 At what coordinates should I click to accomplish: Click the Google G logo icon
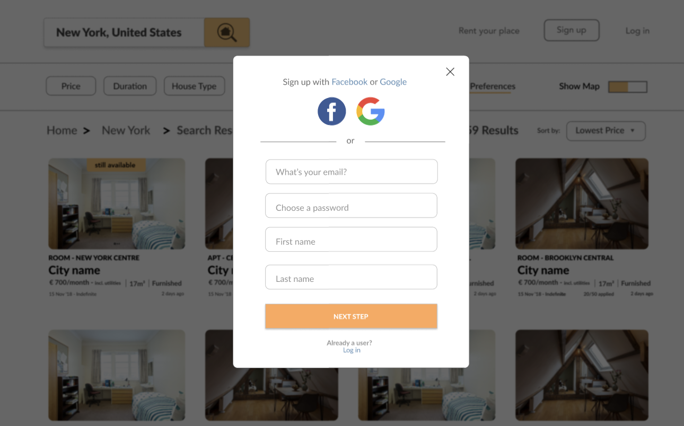[371, 111]
